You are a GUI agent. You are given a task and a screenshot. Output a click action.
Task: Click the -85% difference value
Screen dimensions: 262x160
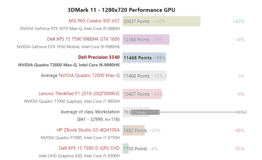(x=239, y=148)
